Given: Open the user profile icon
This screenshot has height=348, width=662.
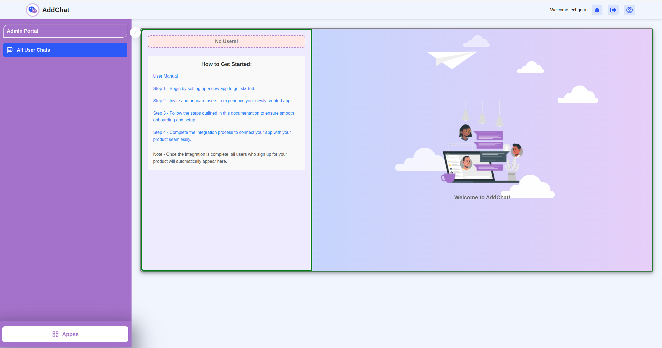Looking at the screenshot, I should (629, 10).
